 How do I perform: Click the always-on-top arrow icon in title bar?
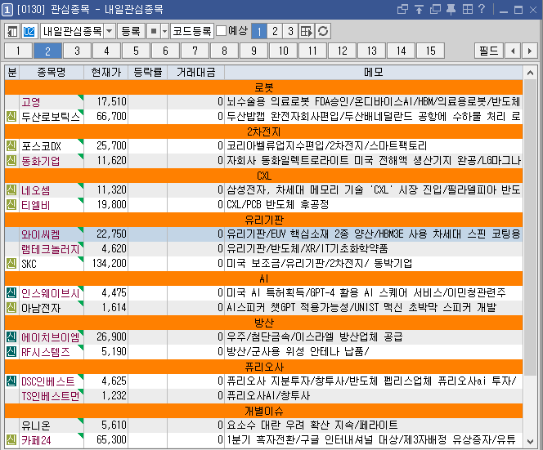tap(419, 9)
